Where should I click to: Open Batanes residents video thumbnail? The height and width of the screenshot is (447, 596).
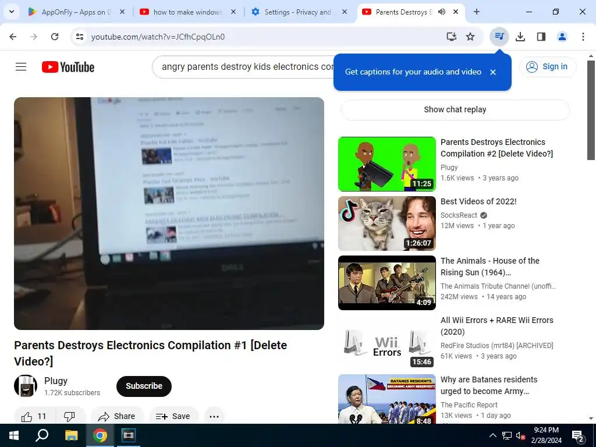coord(387,399)
